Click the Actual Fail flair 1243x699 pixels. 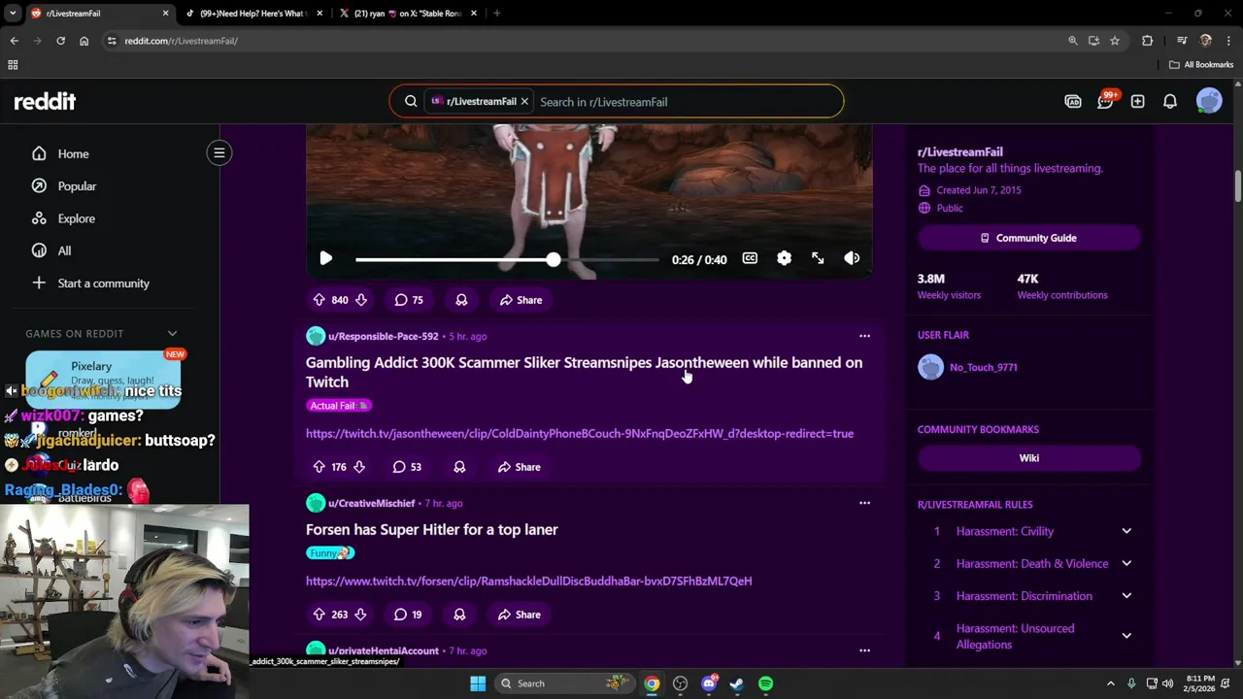tap(339, 406)
